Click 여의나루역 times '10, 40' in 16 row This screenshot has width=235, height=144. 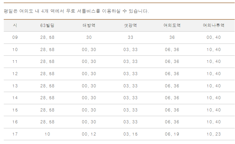214,122
